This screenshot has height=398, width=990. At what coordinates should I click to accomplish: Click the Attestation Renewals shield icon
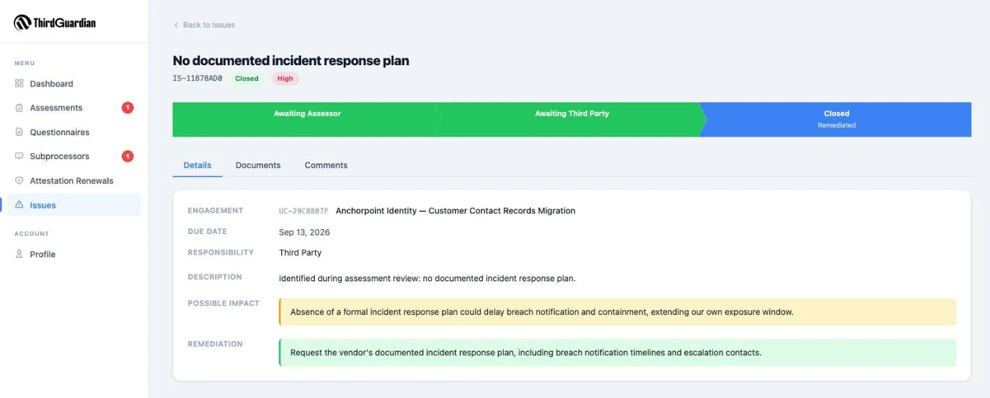(x=19, y=180)
